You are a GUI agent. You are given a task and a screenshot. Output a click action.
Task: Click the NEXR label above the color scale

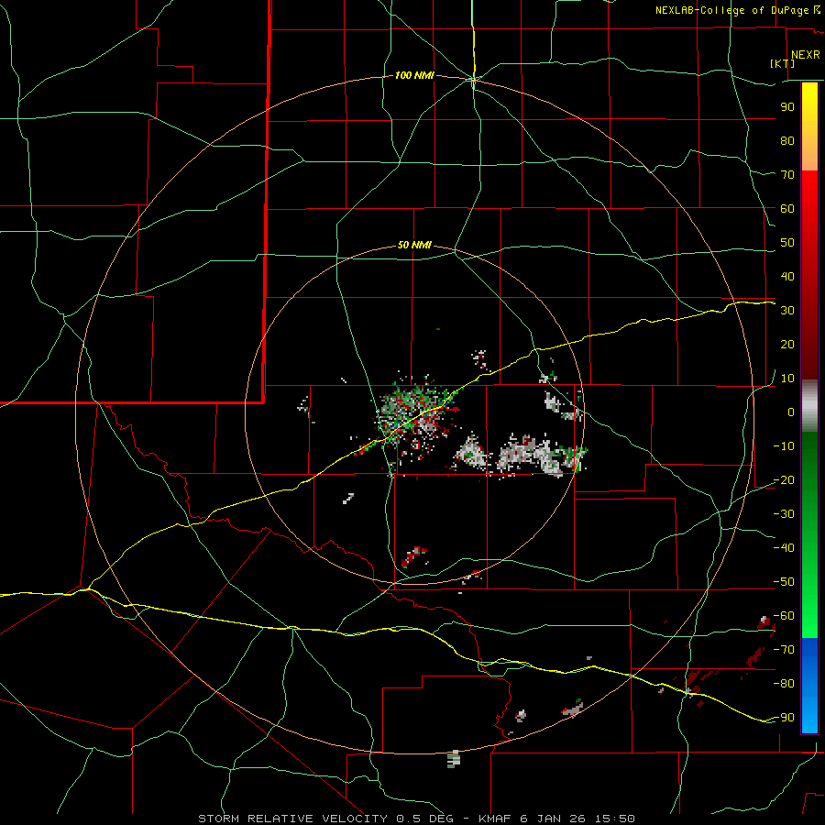805,55
